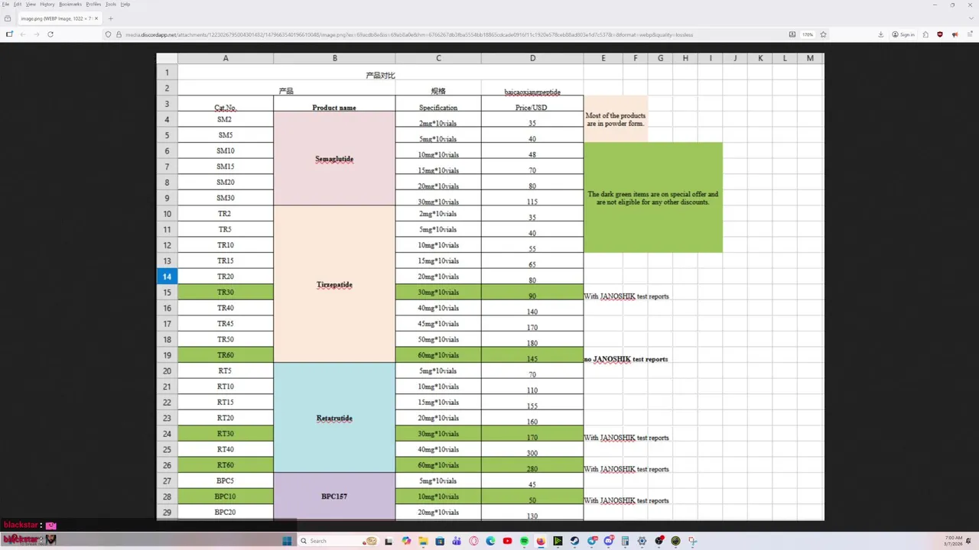Screen dimensions: 979x550
Task: Click the BPC157 product cell
Action: pyautogui.click(x=334, y=497)
